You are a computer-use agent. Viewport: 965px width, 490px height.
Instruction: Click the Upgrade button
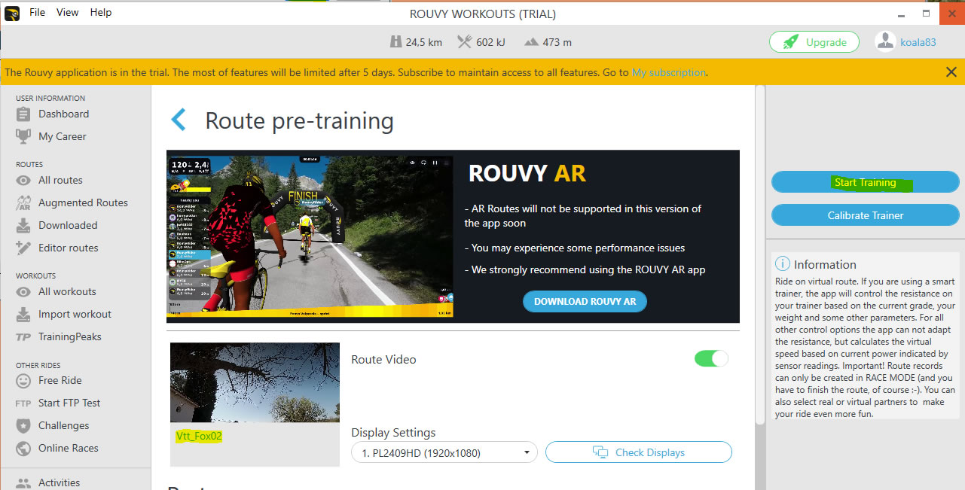click(814, 42)
